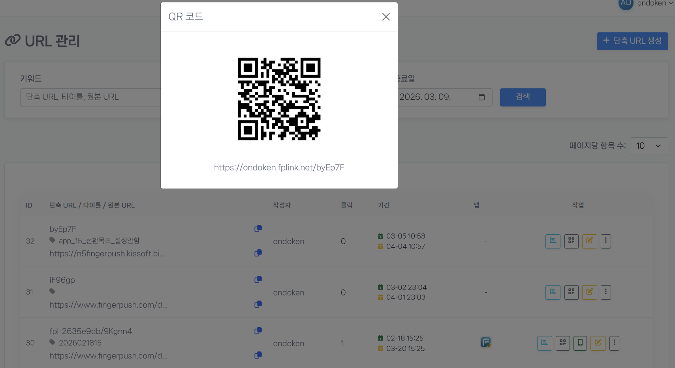Click the keyword search input field
The image size is (675, 368).
[x=91, y=97]
